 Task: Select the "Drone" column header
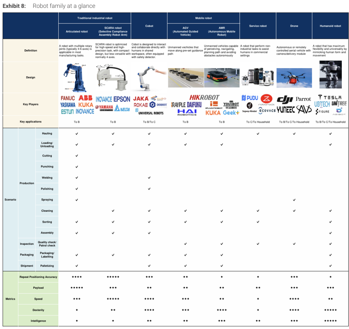[x=294, y=26]
